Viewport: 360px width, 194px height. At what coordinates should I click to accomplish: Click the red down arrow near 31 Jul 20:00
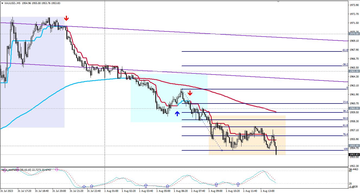66,18
